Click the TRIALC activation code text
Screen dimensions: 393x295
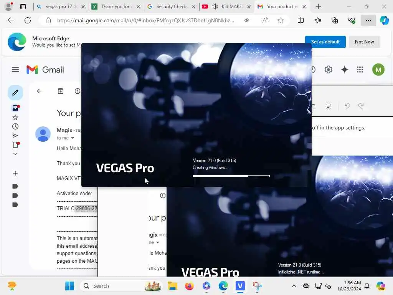coord(77,208)
